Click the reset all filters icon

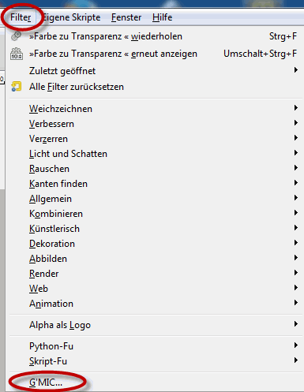coord(17,87)
